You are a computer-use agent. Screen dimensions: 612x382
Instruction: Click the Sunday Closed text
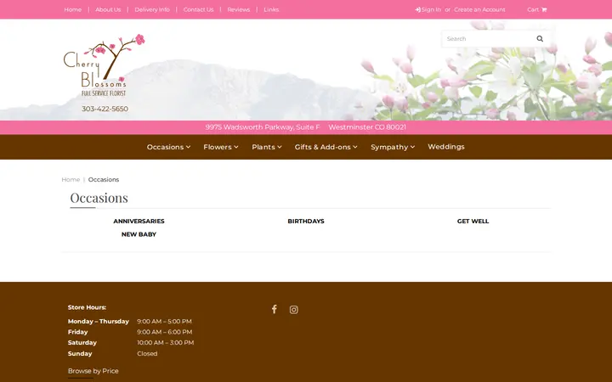[x=147, y=353]
